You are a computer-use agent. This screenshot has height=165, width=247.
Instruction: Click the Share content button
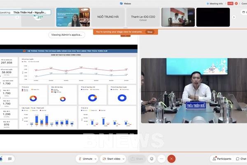(137, 159)
